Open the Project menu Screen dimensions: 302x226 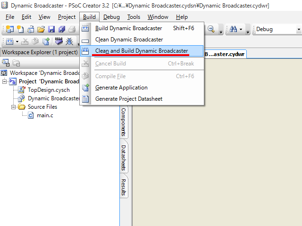[67, 17]
